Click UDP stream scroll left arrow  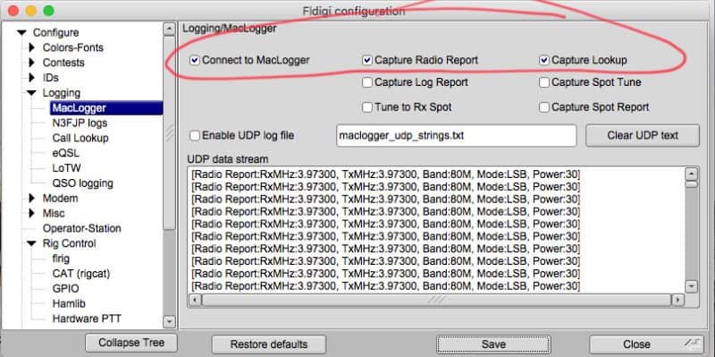point(195,300)
